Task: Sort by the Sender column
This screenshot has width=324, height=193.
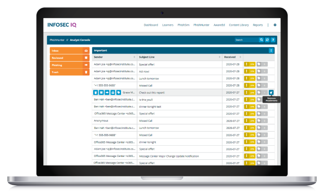Action: [134, 57]
